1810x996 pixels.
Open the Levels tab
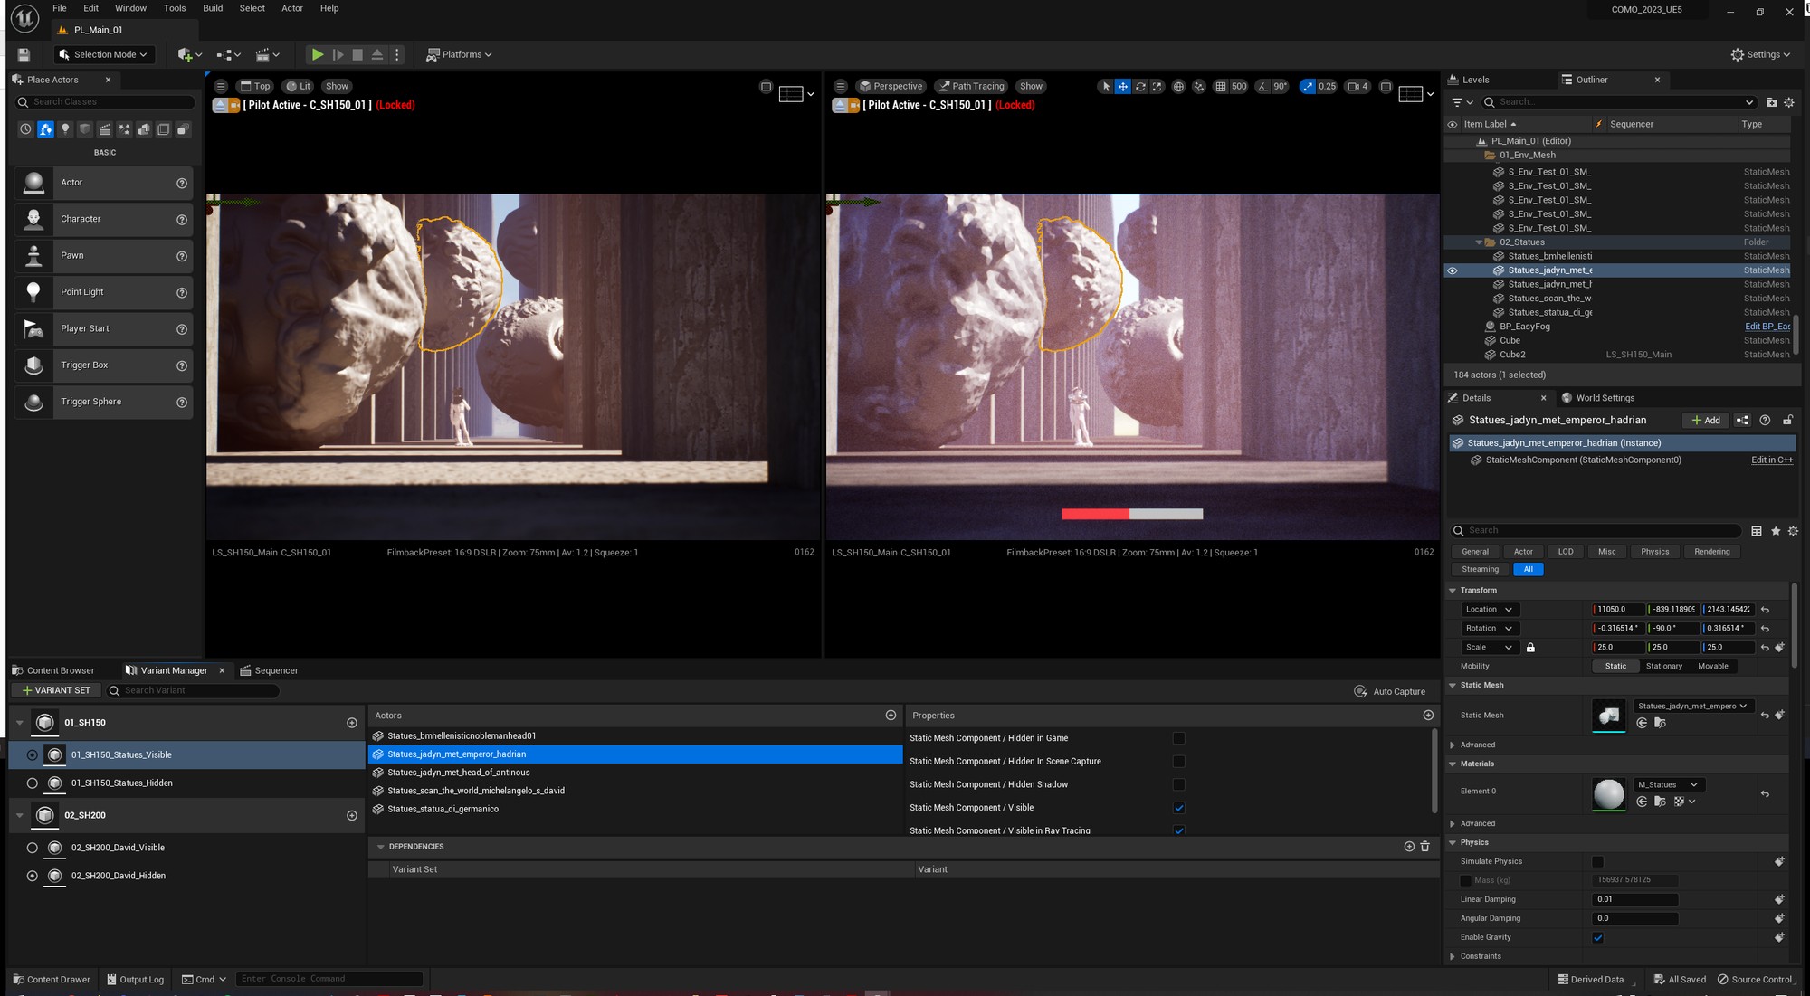pos(1468,80)
